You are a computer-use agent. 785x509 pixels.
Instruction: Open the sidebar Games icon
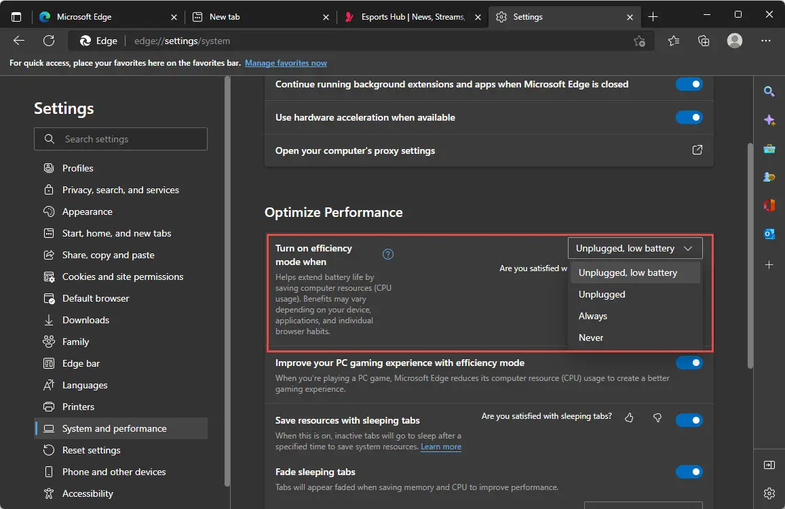tap(769, 177)
